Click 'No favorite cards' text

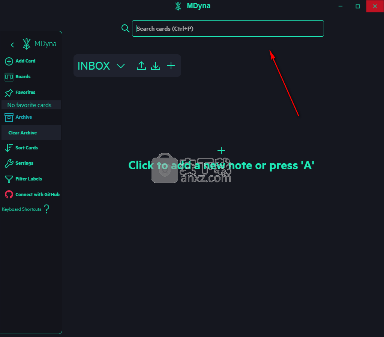coord(29,105)
